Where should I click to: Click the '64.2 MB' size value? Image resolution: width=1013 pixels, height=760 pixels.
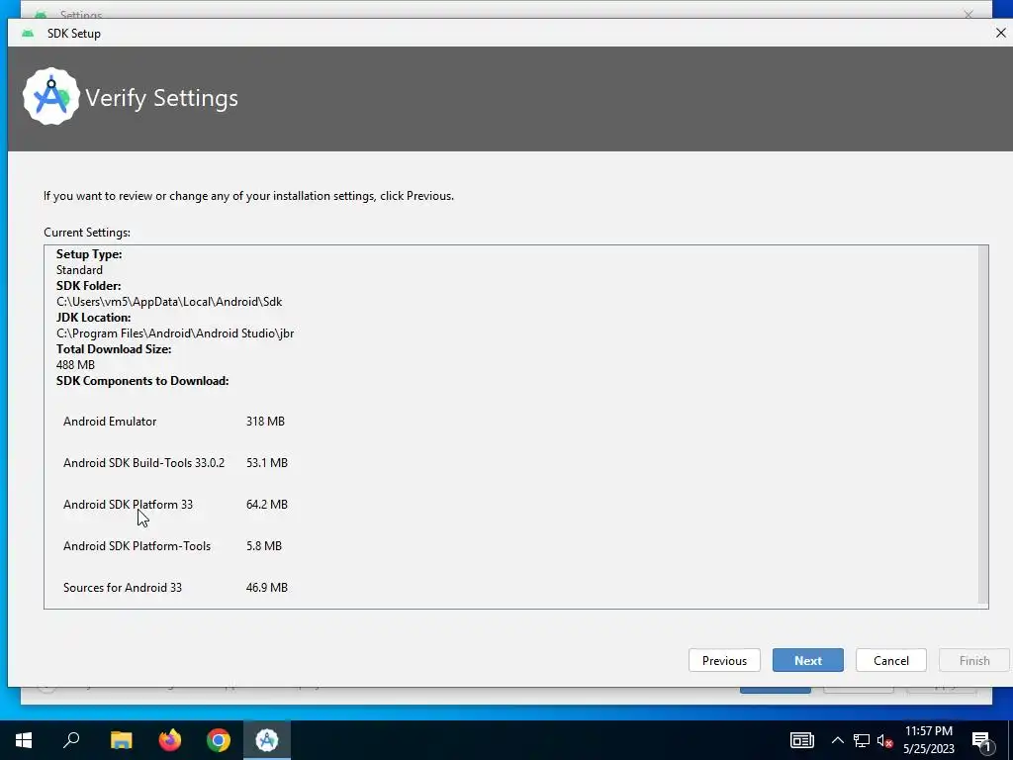[267, 504]
